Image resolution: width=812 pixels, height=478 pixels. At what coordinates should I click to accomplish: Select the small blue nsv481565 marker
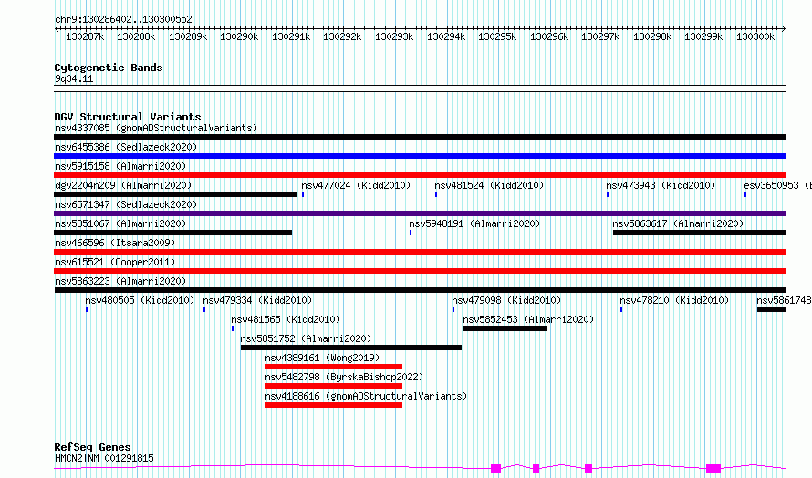pos(233,328)
